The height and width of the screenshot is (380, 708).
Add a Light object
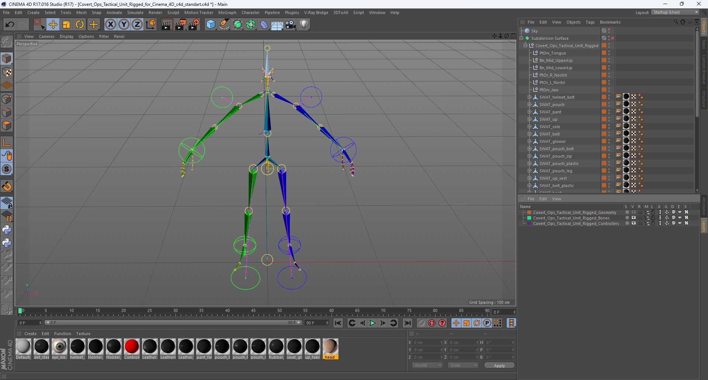tap(304, 25)
